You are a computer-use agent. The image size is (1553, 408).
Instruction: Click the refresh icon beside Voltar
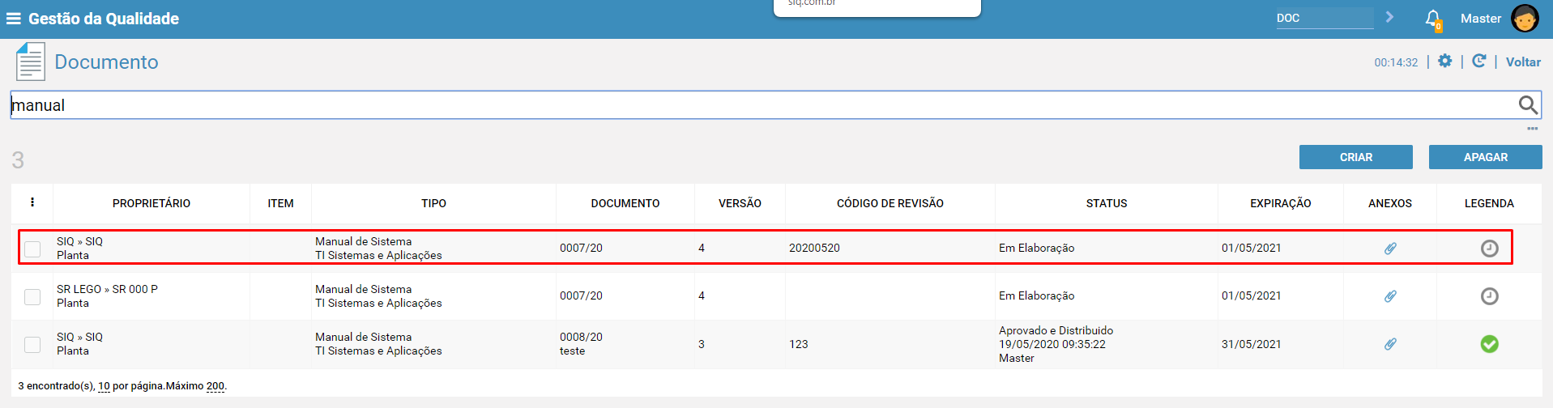pyautogui.click(x=1478, y=61)
